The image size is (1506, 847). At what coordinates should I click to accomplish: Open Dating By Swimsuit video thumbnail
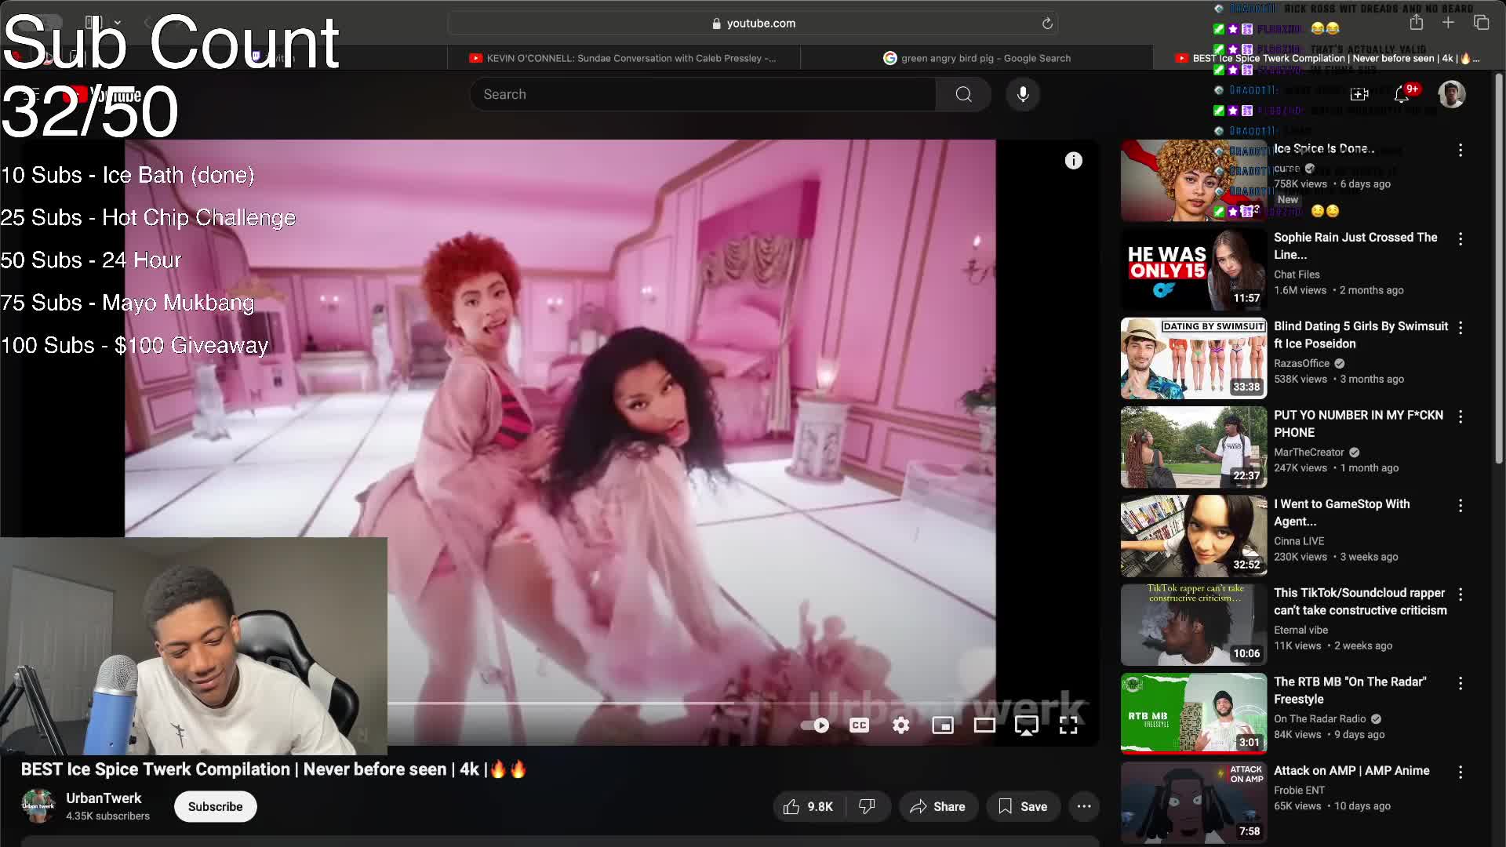pos(1194,358)
